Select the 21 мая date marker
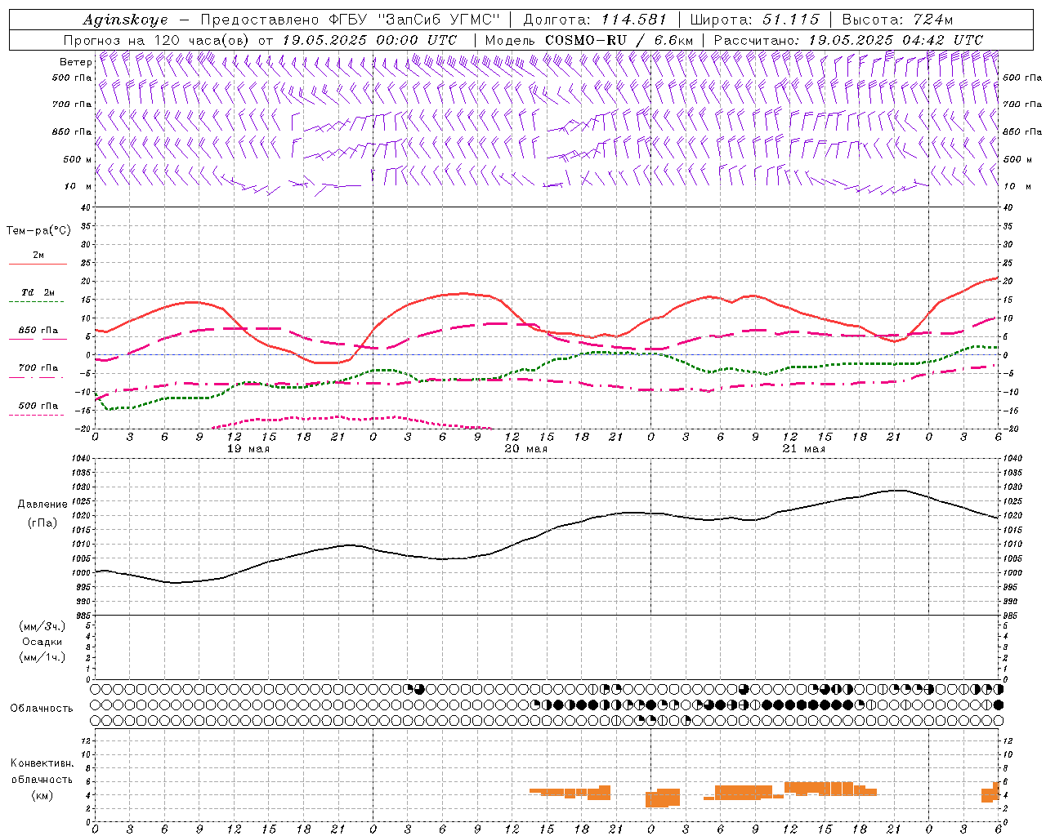Screen dimensions: 1046x836 tap(804, 449)
